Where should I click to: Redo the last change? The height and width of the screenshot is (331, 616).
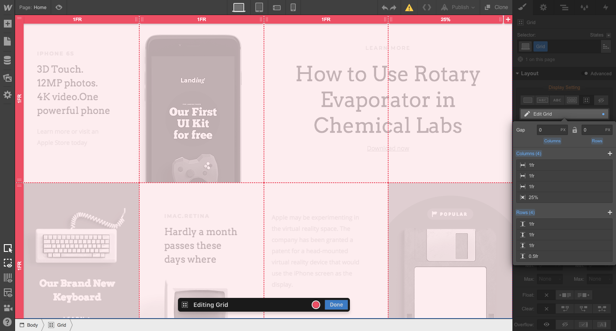pos(393,7)
